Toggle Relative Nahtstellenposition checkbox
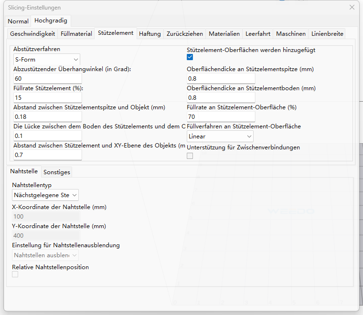The height and width of the screenshot is (315, 363). 15,274
